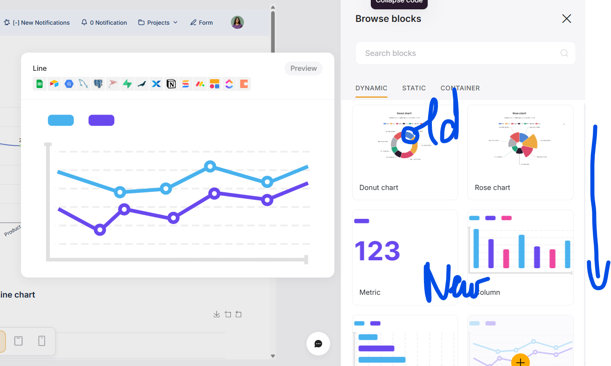Click the MariaDB seal icon

point(142,84)
